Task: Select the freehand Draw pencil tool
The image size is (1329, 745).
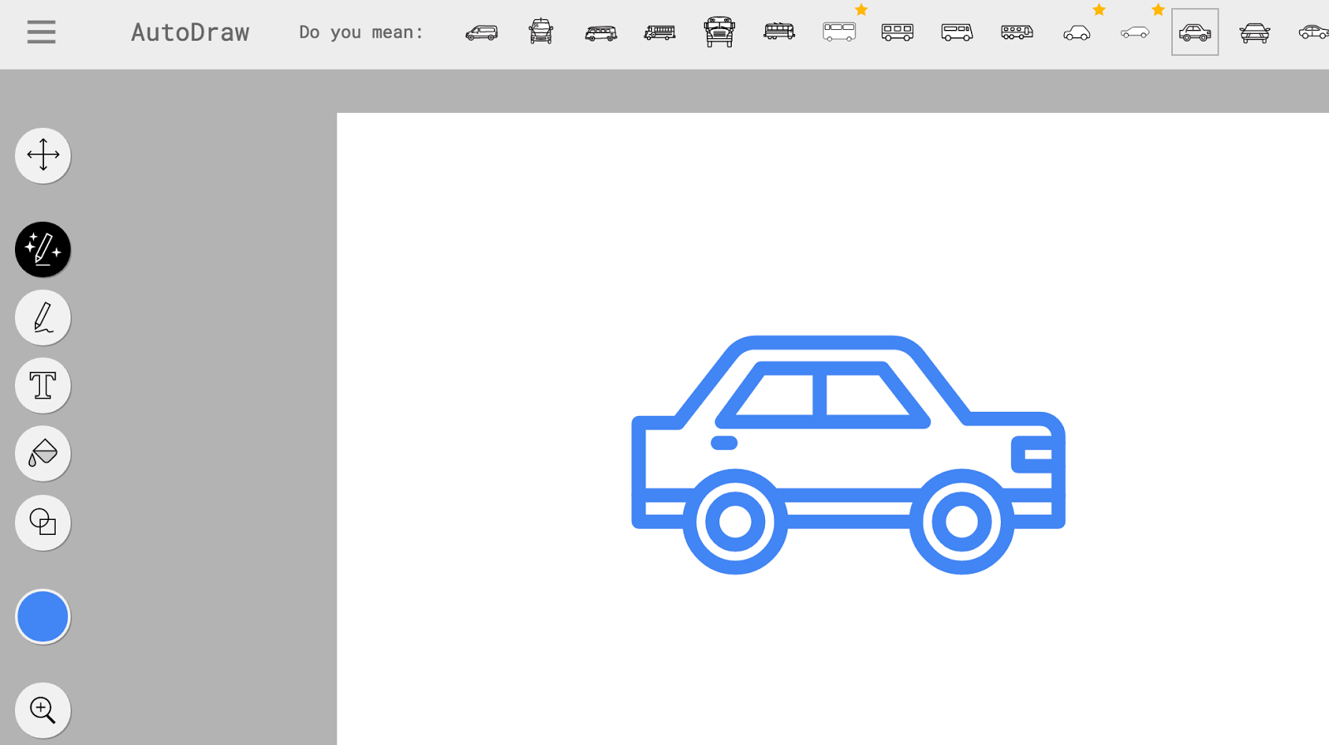Action: tap(43, 317)
